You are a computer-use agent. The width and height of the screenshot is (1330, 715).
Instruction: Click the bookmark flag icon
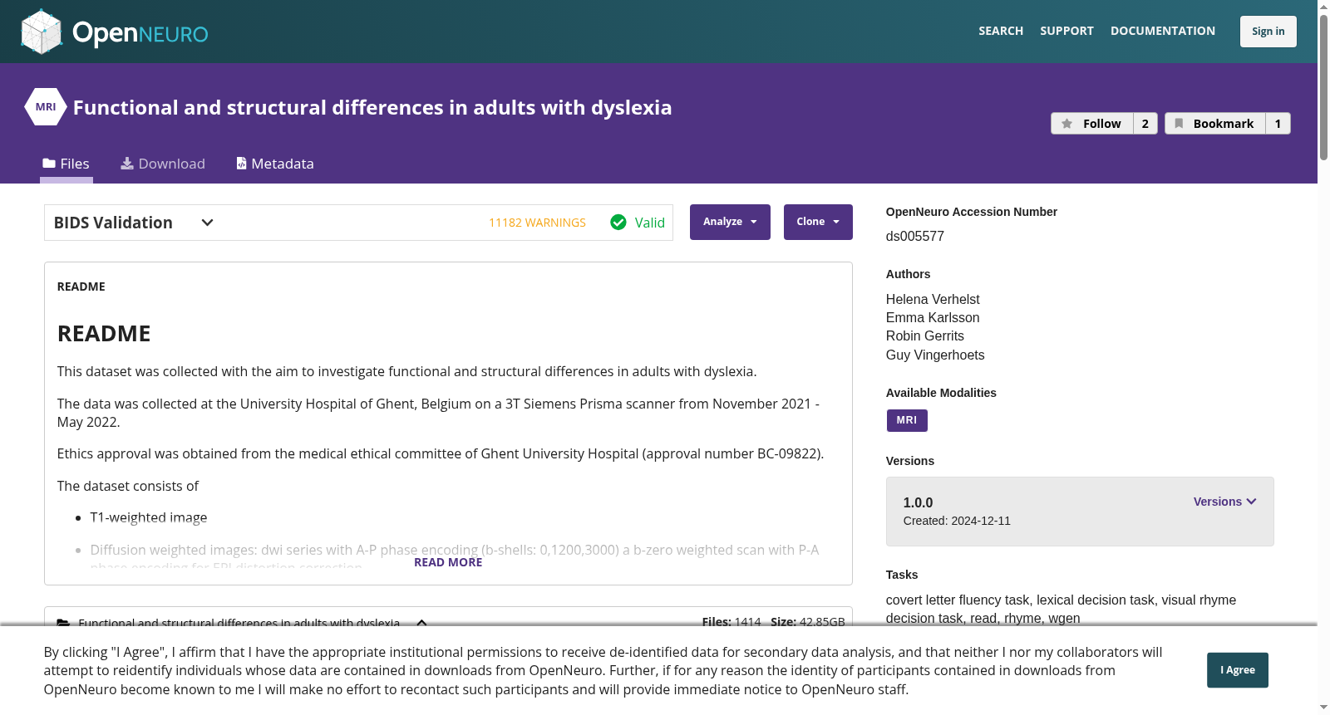click(x=1179, y=124)
